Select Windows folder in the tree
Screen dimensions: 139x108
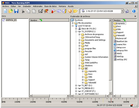click(89, 65)
